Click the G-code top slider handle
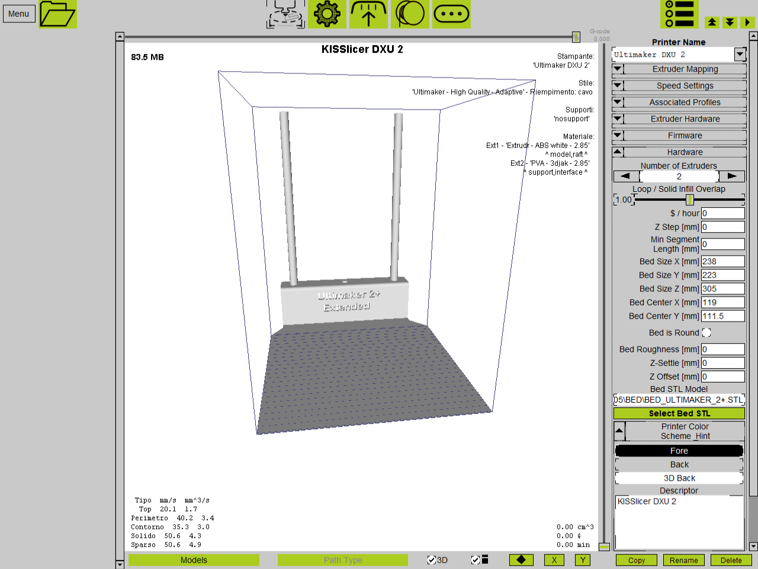The image size is (758, 569). (576, 37)
